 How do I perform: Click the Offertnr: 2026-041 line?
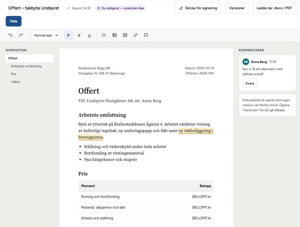coord(200,73)
